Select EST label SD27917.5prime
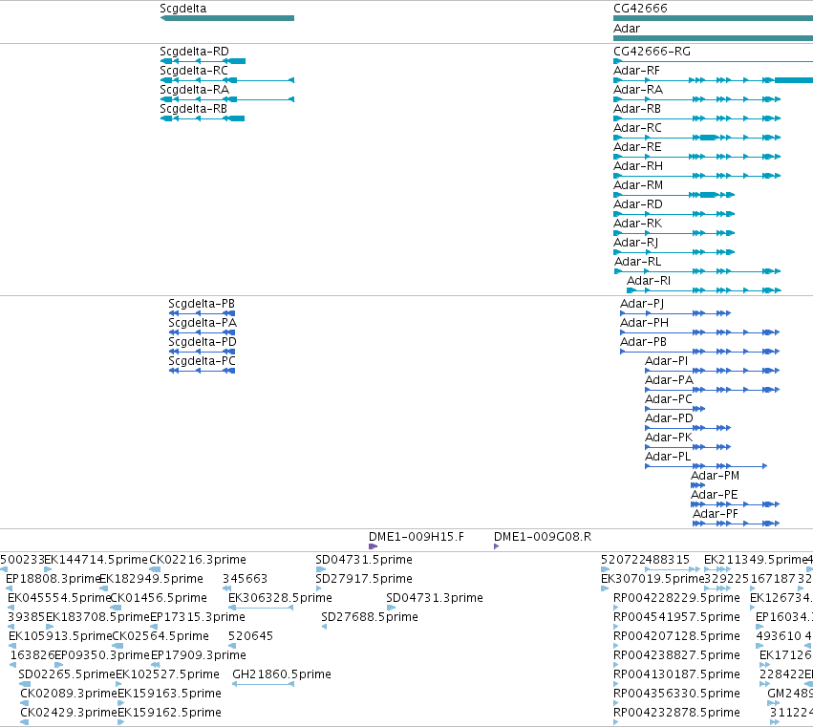Viewport: 813px width, 727px height. pyautogui.click(x=364, y=579)
